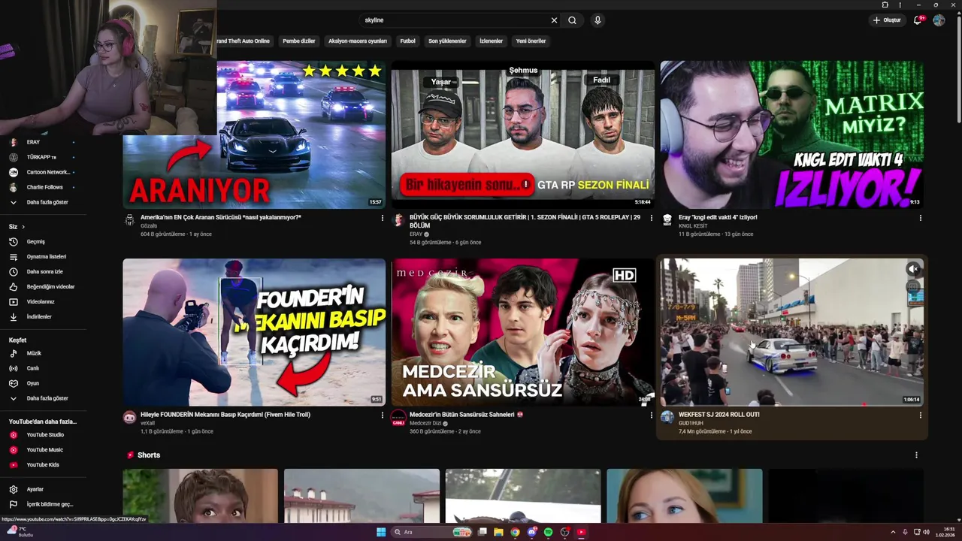Select the Futbol filter chip
The height and width of the screenshot is (541, 962).
407,41
